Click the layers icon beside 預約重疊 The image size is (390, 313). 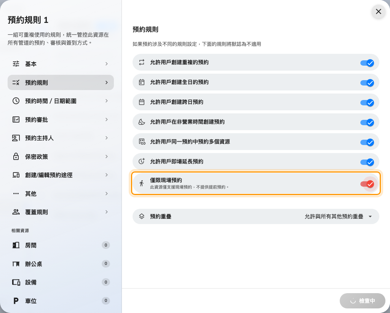142,216
